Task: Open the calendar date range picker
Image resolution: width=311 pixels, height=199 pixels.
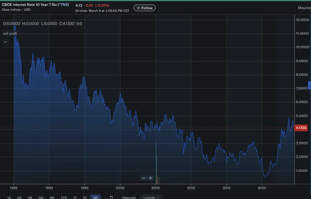Action: 111,197
